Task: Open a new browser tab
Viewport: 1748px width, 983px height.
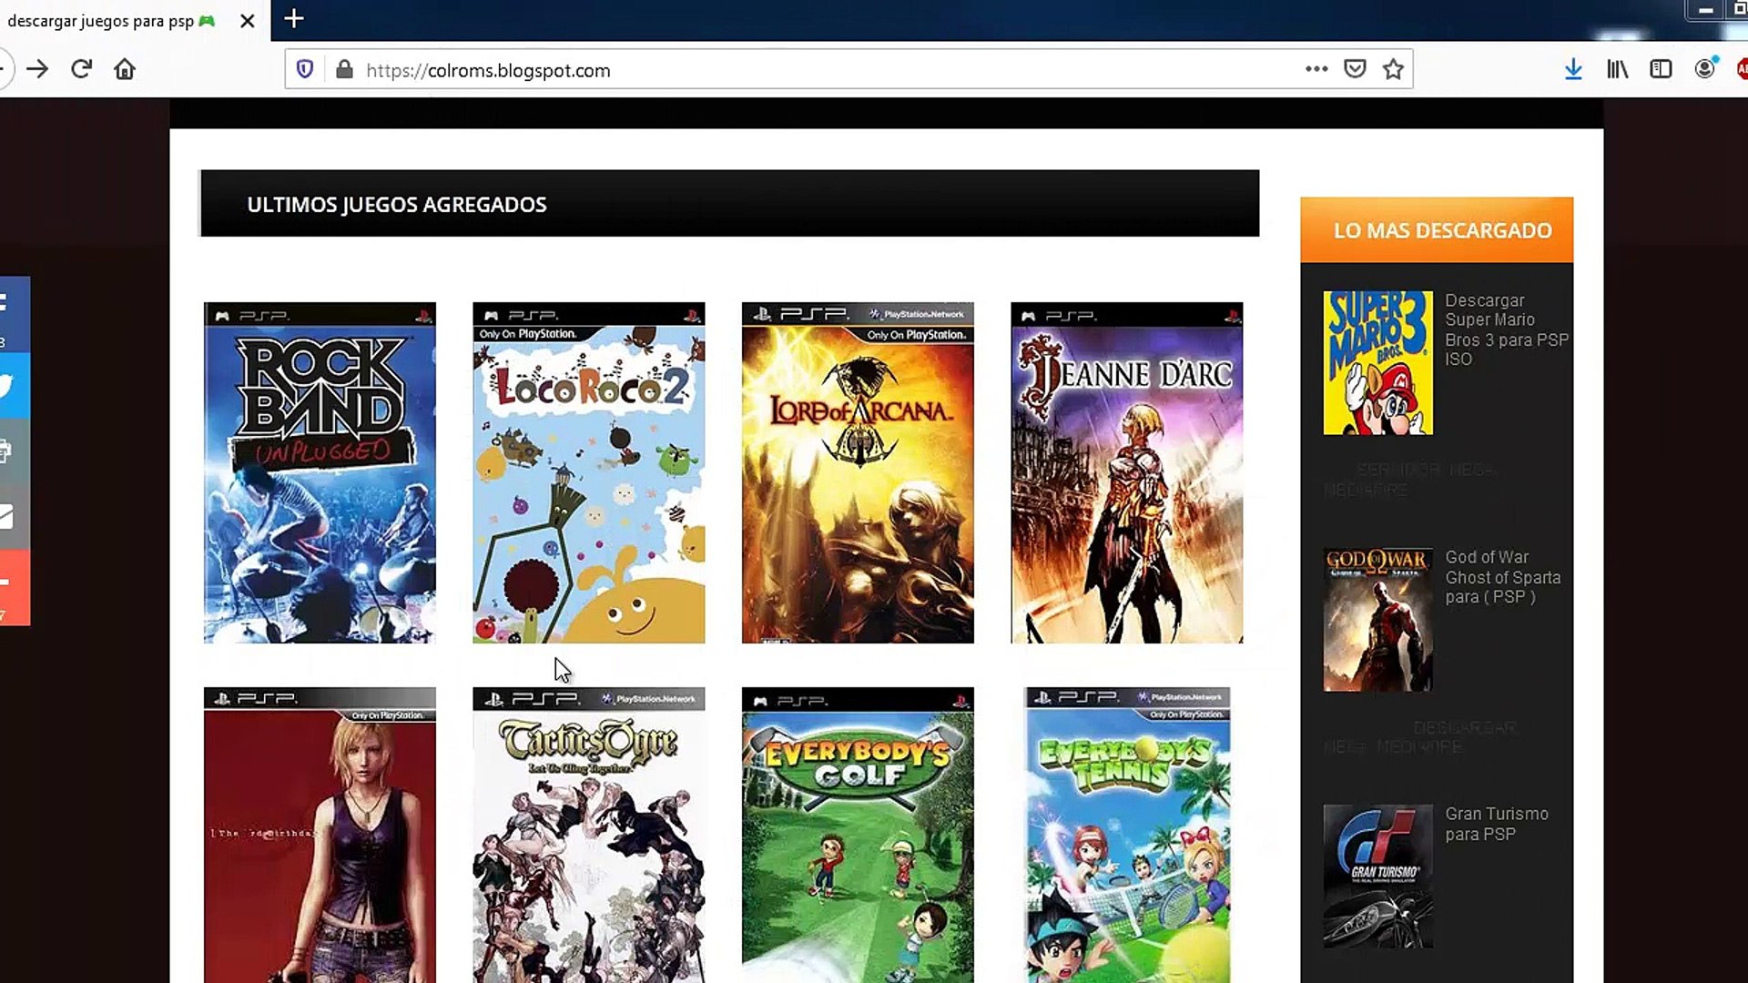Action: (x=293, y=19)
